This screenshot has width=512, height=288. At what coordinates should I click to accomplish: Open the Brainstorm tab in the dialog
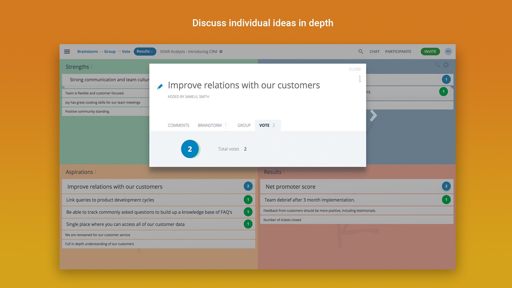tap(210, 125)
